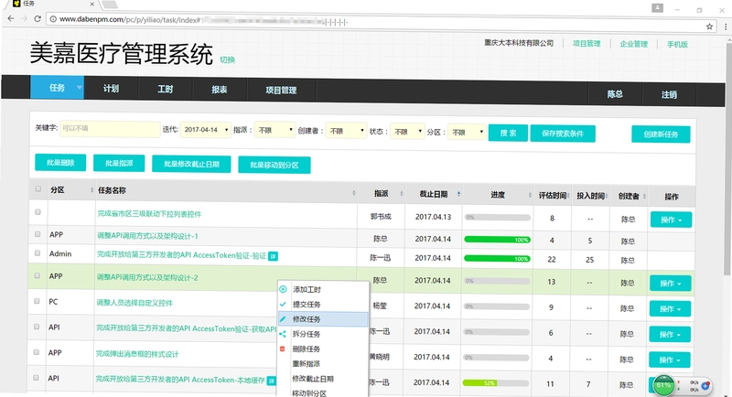This screenshot has height=397, width=732.
Task: Click Chrome user profile icon in title bar
Action: 657,8
